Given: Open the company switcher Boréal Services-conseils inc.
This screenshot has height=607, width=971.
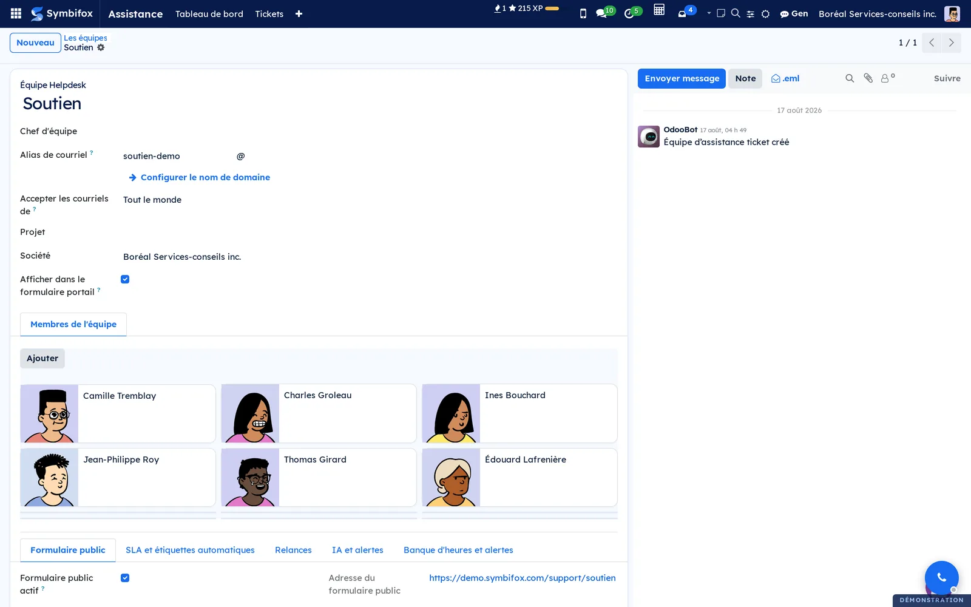Looking at the screenshot, I should 878,14.
